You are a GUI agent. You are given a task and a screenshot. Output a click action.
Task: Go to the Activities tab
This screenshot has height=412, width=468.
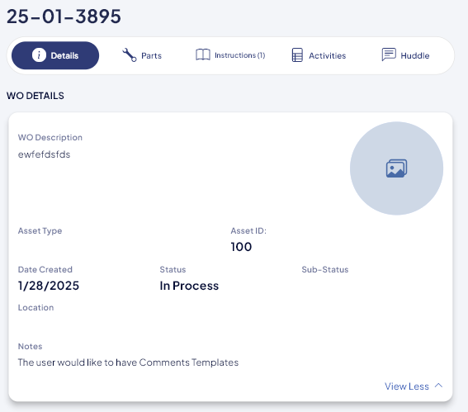coord(319,55)
